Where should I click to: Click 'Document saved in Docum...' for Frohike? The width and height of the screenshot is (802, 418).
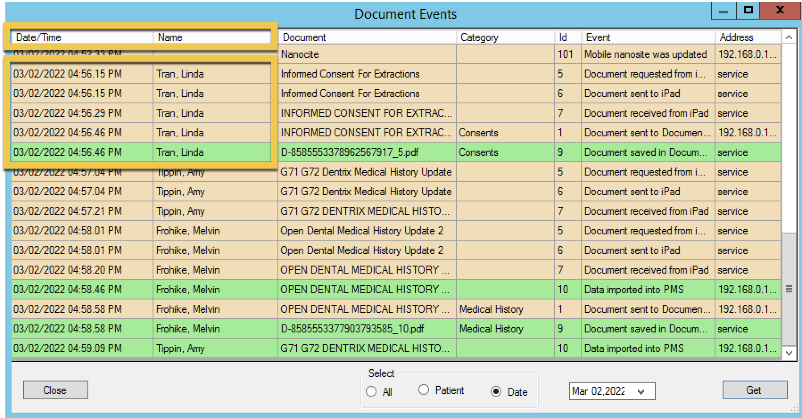(648, 329)
